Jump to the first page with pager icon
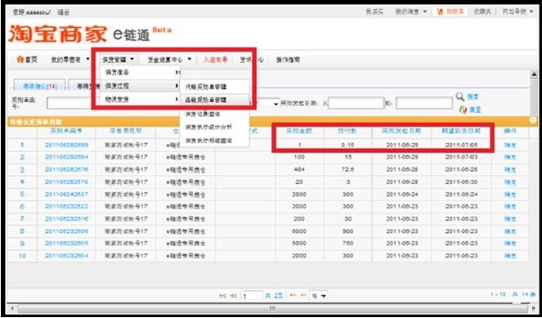 pyautogui.click(x=222, y=296)
